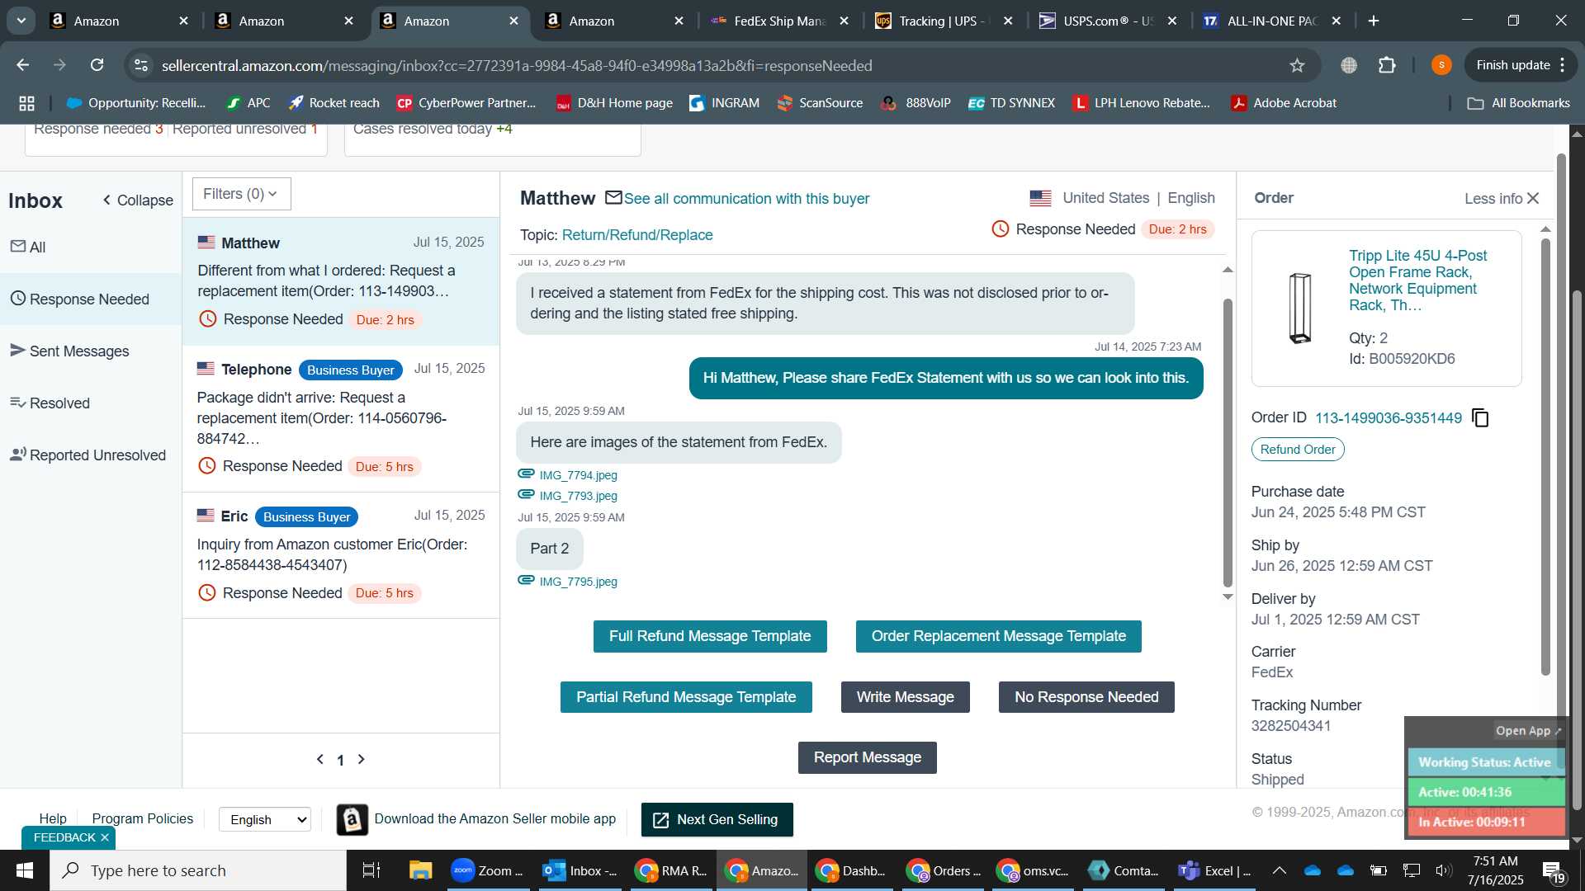1585x891 pixels.
Task: Mark as No Response Needed
Action: point(1086,697)
